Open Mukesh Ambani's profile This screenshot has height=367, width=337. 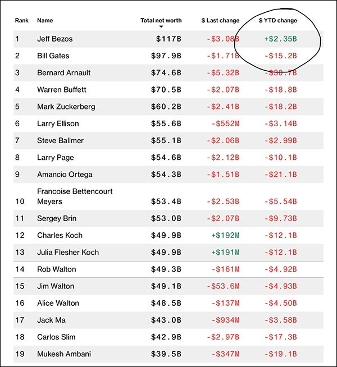(x=64, y=354)
